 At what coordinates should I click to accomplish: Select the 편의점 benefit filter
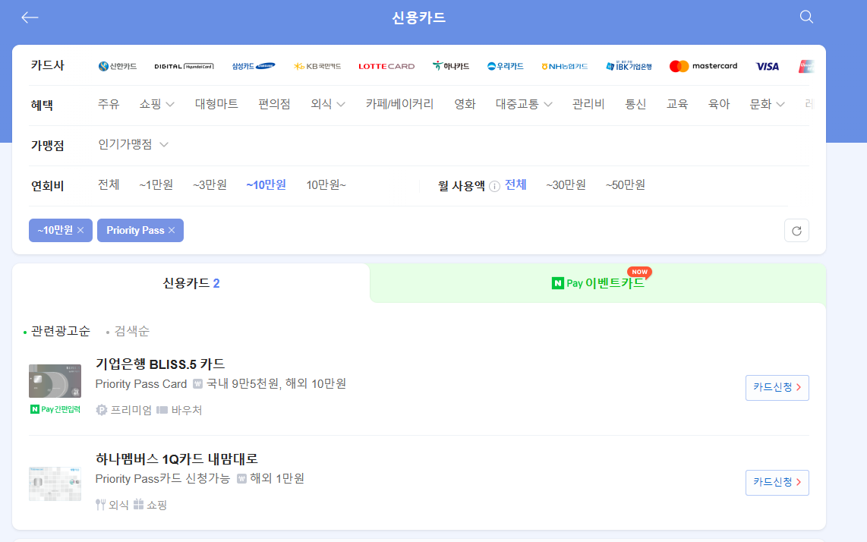274,104
